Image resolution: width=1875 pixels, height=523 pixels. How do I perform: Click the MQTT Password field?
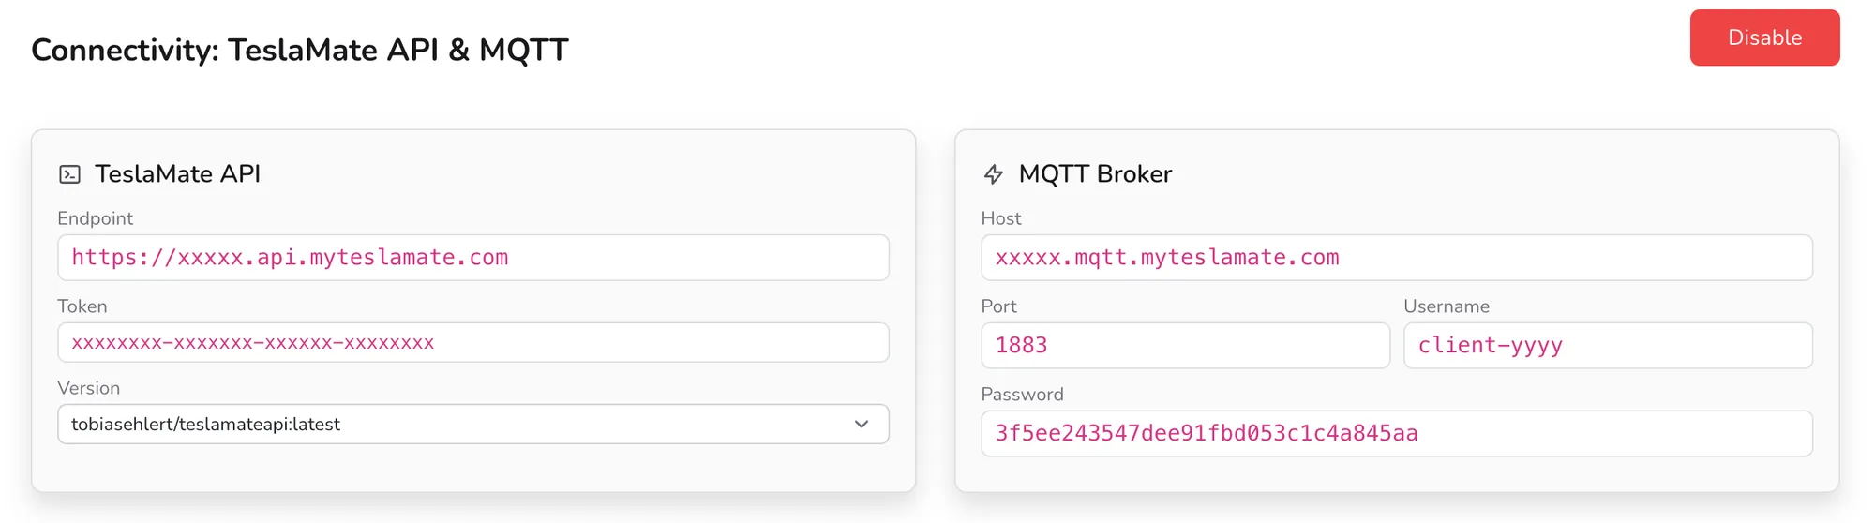click(1397, 434)
